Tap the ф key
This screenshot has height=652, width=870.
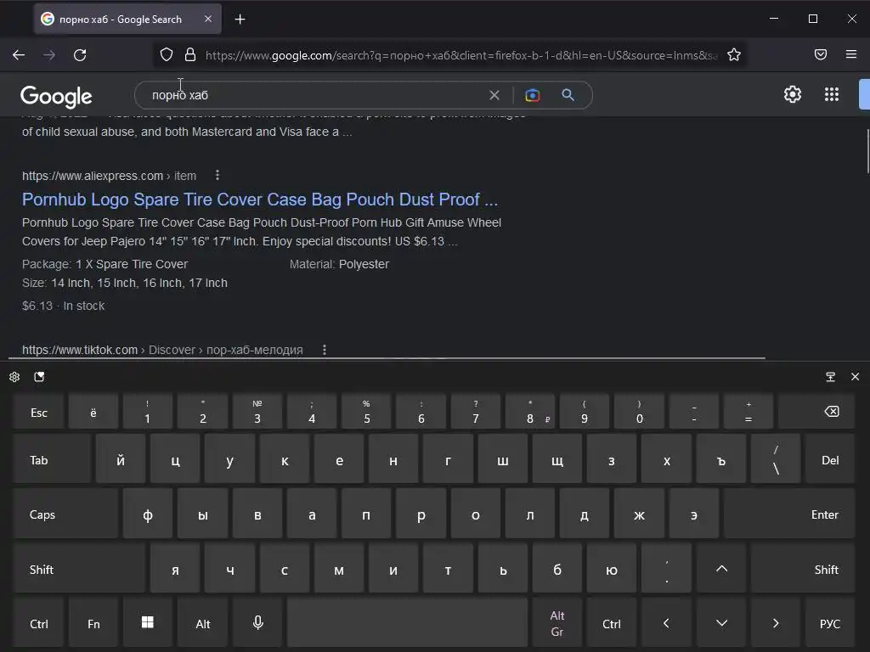(x=148, y=514)
